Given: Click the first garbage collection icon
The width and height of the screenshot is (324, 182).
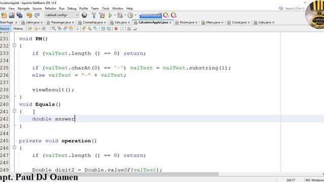Looking at the screenshot, I should [166, 15].
